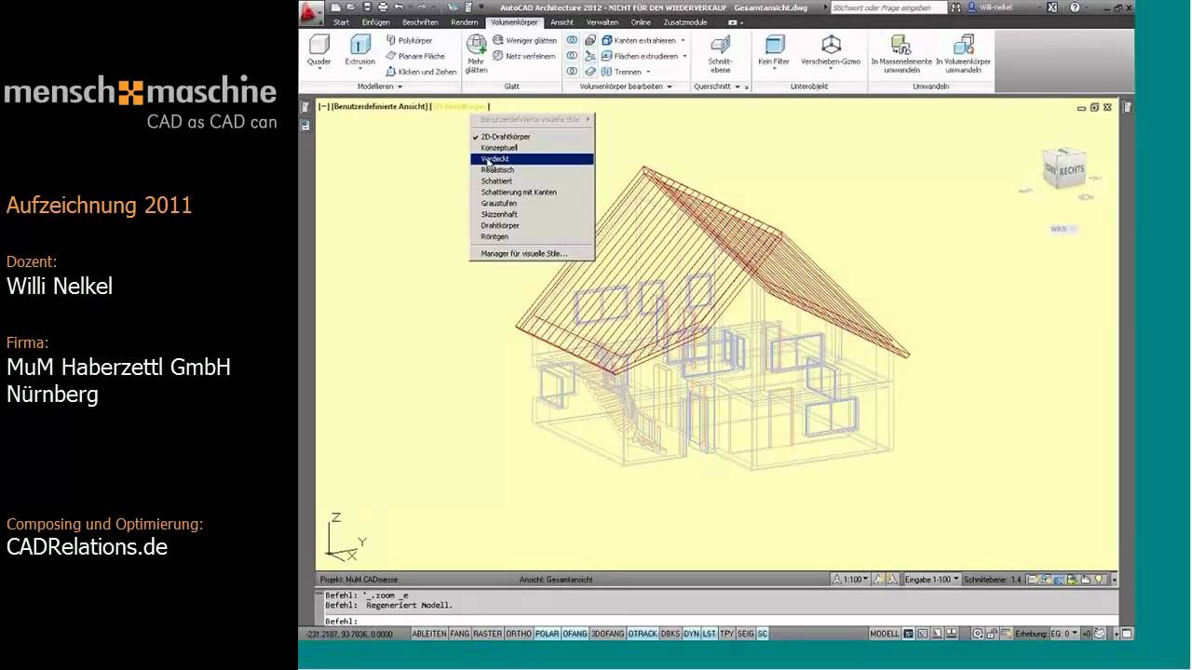Choose the Polykörper tool
The width and height of the screenshot is (1192, 670).
(408, 40)
